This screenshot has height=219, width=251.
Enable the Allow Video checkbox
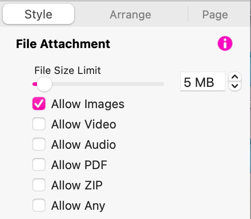tap(39, 124)
